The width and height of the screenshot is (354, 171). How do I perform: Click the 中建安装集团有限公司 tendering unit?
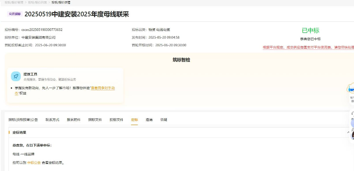(38, 37)
